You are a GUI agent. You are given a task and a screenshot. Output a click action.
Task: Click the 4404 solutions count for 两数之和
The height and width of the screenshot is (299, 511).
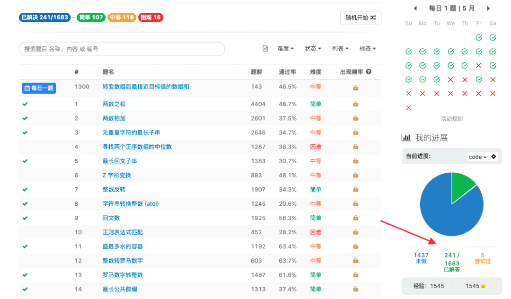coord(258,104)
